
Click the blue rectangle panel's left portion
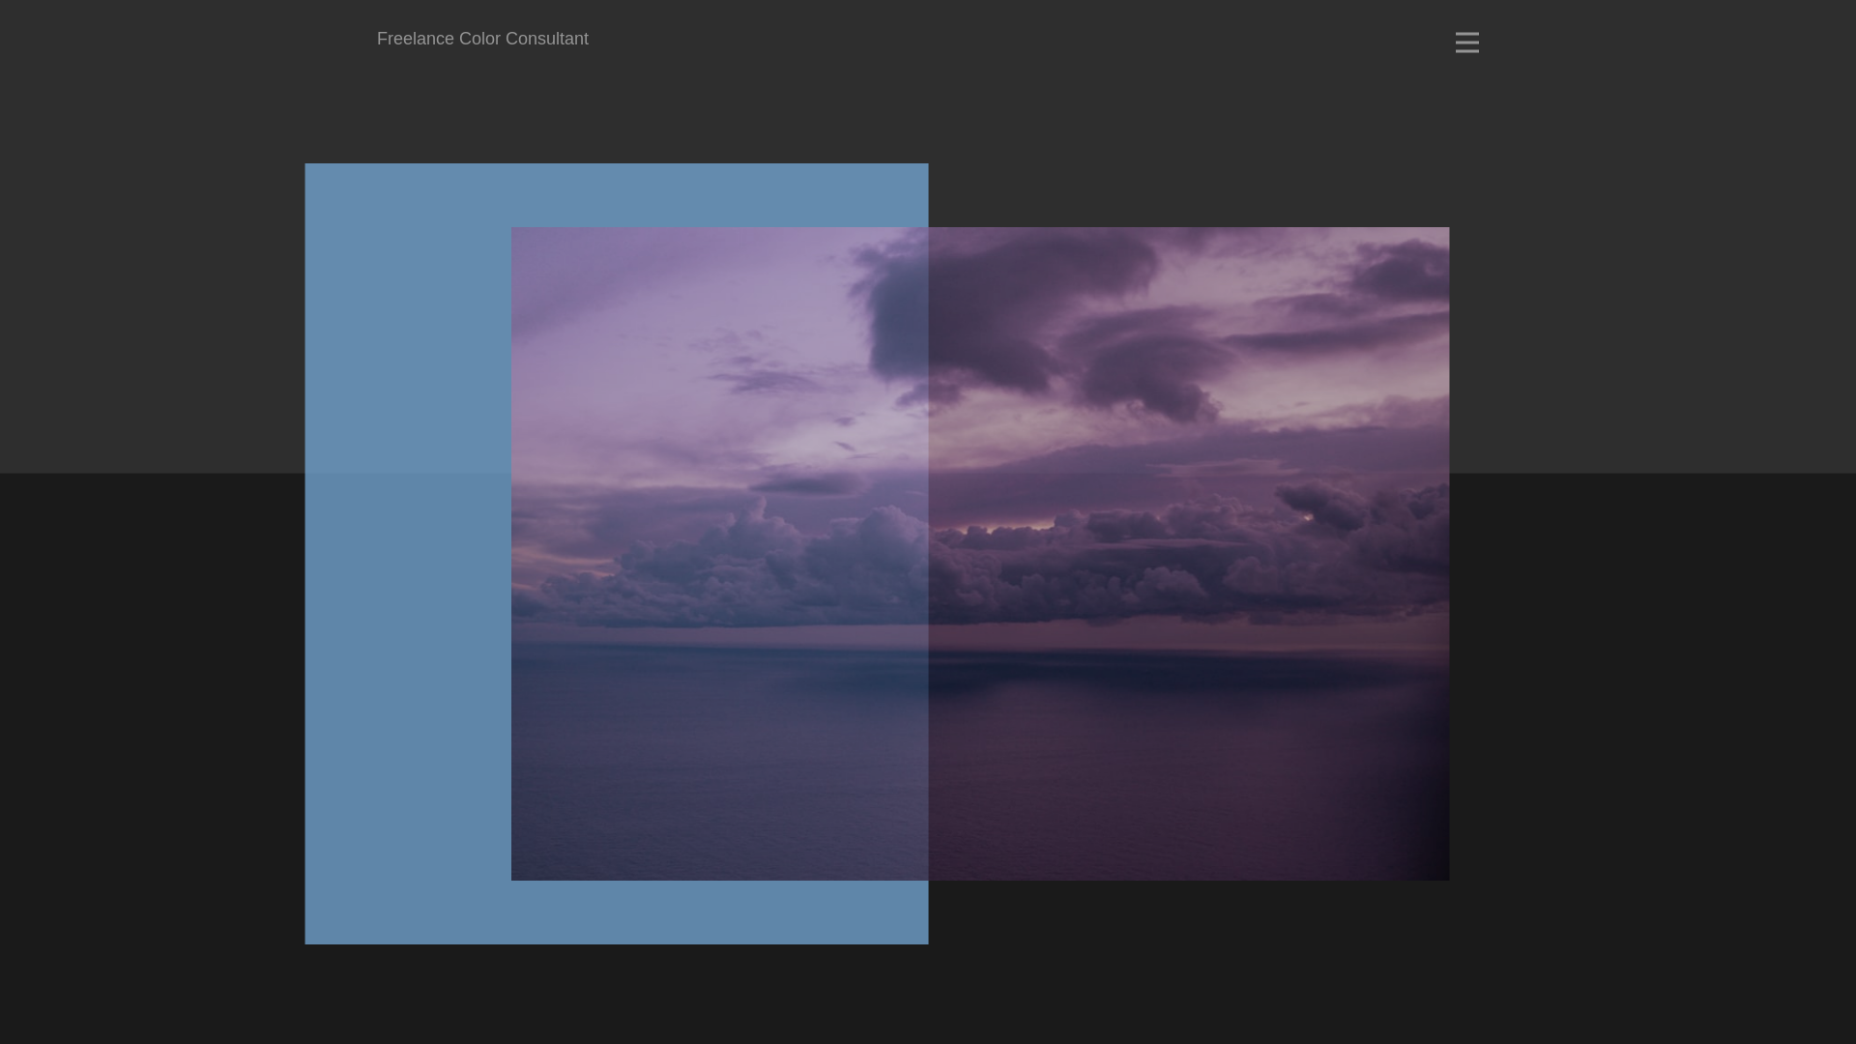pyautogui.click(x=406, y=551)
